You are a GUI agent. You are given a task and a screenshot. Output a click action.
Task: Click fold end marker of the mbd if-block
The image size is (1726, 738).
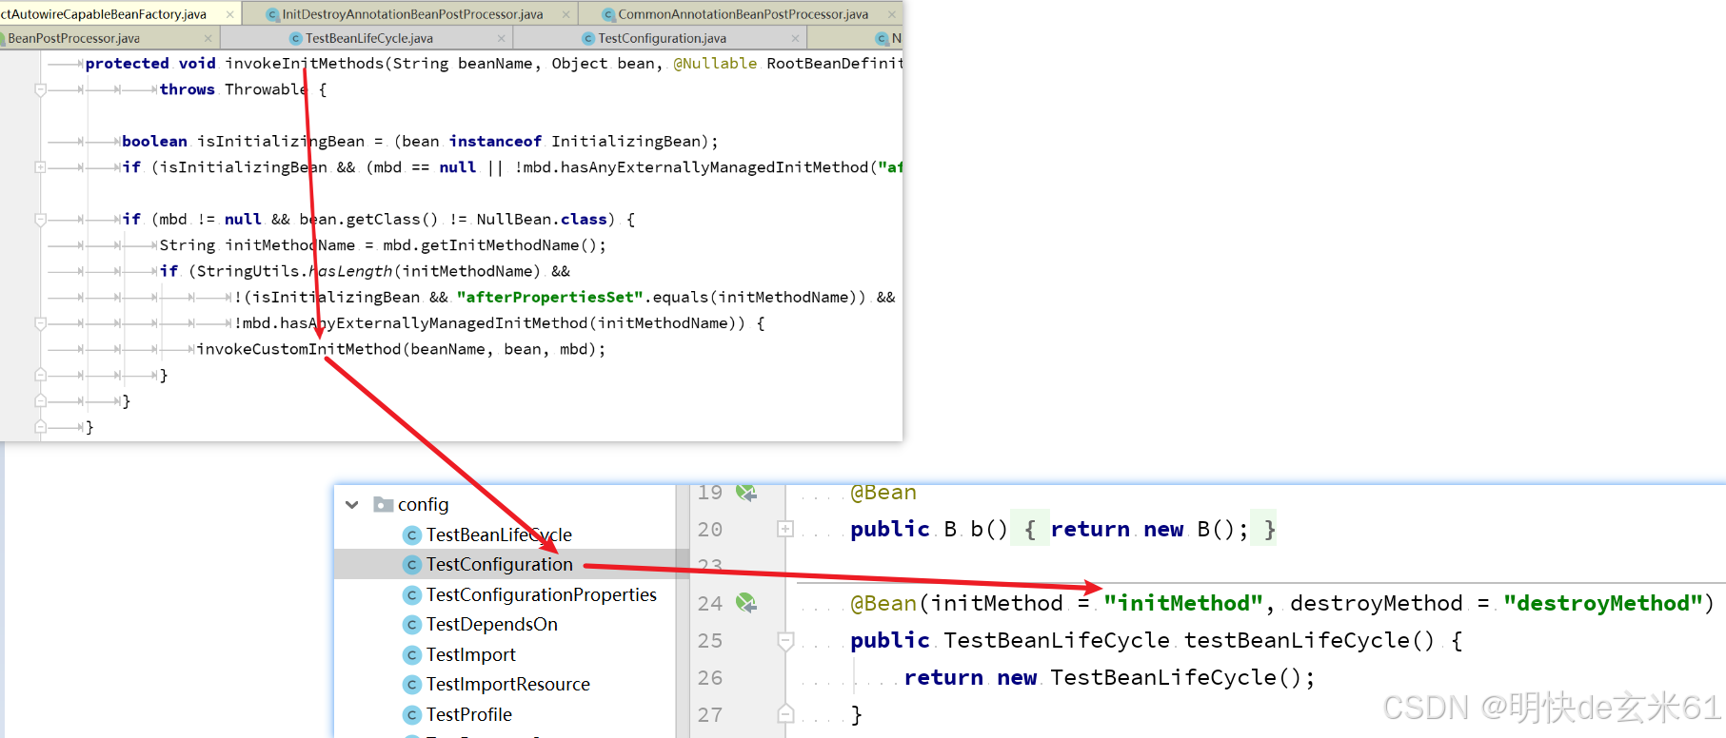(40, 401)
